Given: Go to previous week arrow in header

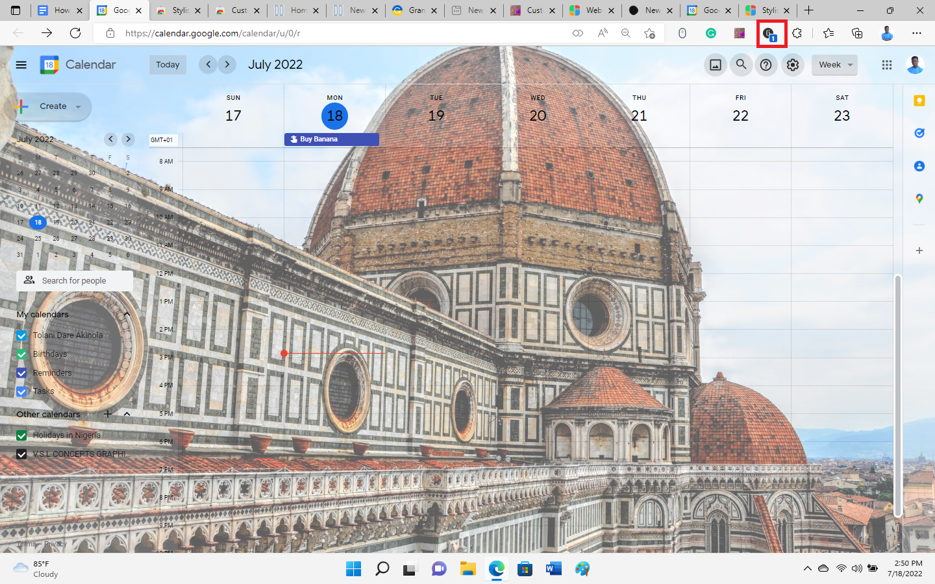Looking at the screenshot, I should click(208, 64).
